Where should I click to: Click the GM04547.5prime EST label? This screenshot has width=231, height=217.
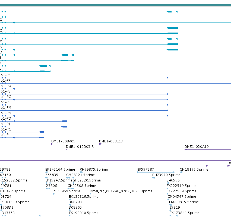[182, 197]
